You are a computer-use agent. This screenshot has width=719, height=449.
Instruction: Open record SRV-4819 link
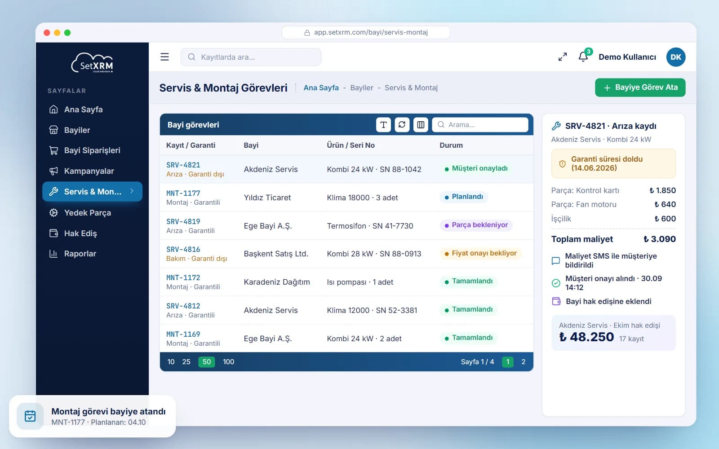[x=183, y=221]
